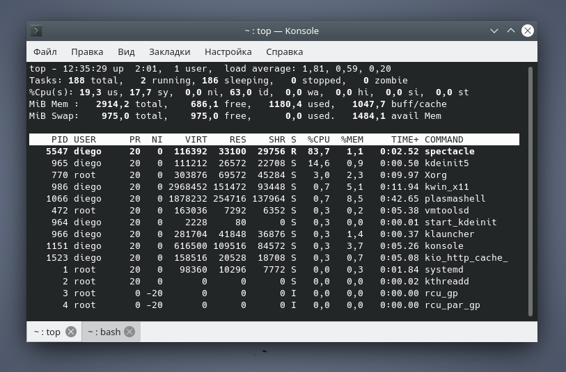Open the Файл menu
Image resolution: width=566 pixels, height=372 pixels.
coord(45,51)
